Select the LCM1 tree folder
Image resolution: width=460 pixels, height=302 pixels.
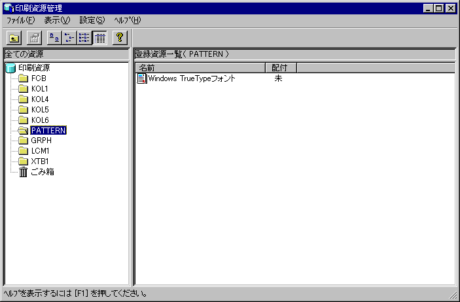coord(40,151)
